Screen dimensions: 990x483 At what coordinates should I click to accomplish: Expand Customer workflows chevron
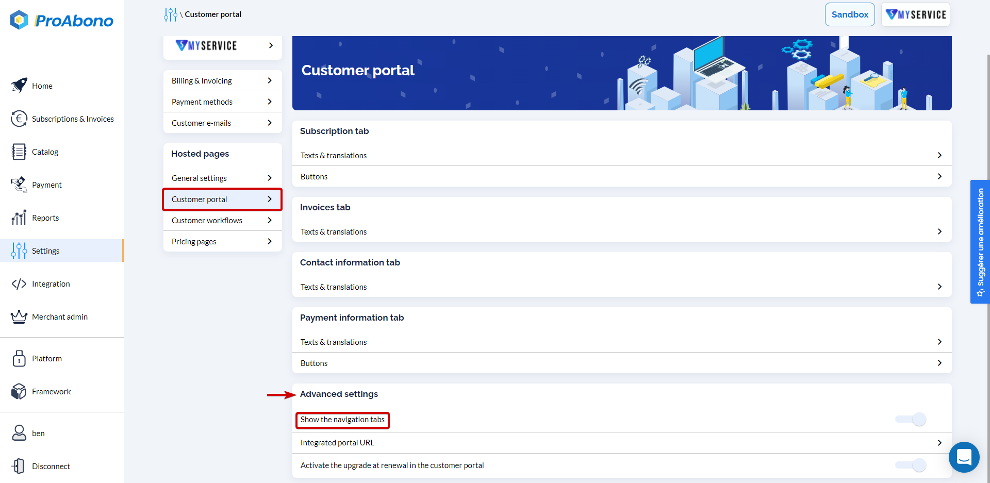(x=270, y=220)
